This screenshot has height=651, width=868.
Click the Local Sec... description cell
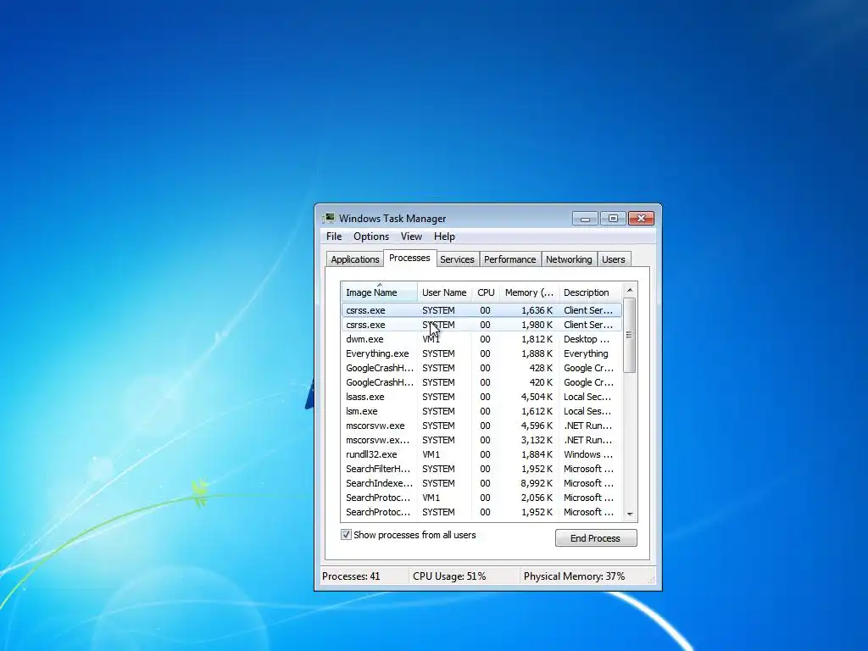[587, 397]
